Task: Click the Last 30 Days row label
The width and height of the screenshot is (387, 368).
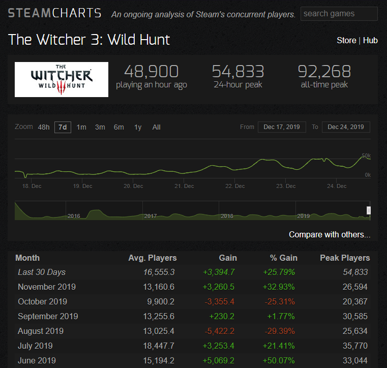Action: (x=42, y=272)
